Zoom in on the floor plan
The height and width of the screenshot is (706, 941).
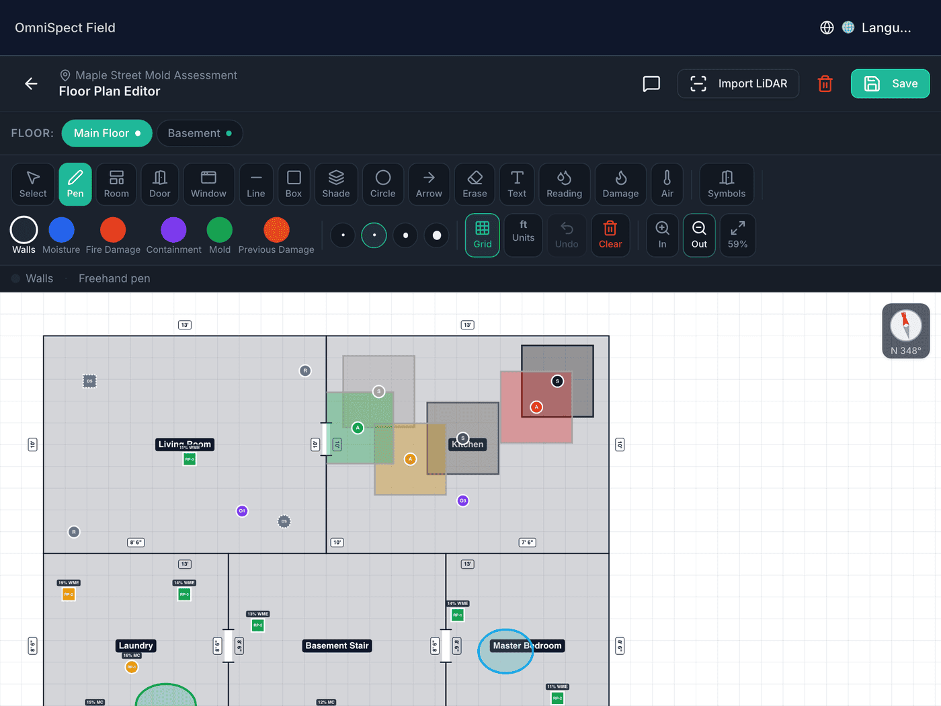[663, 235]
